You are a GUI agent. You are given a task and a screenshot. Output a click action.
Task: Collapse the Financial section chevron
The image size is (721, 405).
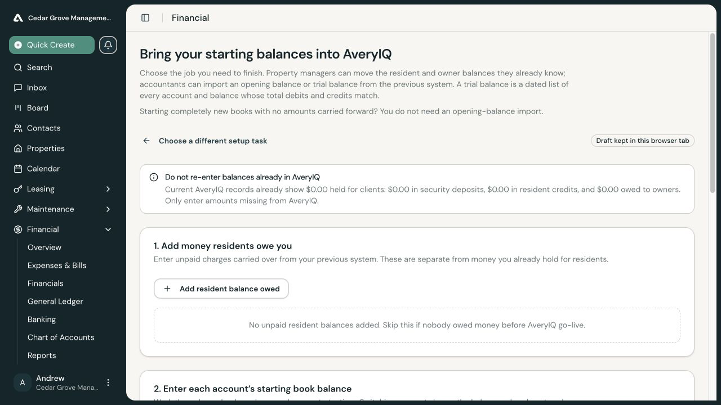tap(108, 229)
